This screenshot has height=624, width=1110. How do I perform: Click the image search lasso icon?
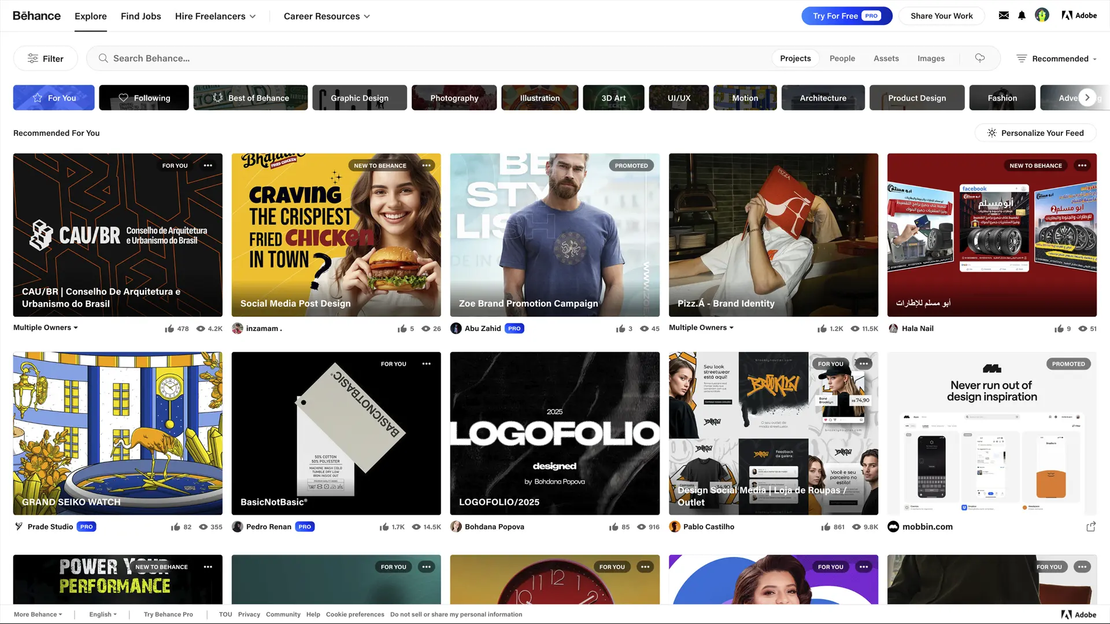[x=980, y=58]
